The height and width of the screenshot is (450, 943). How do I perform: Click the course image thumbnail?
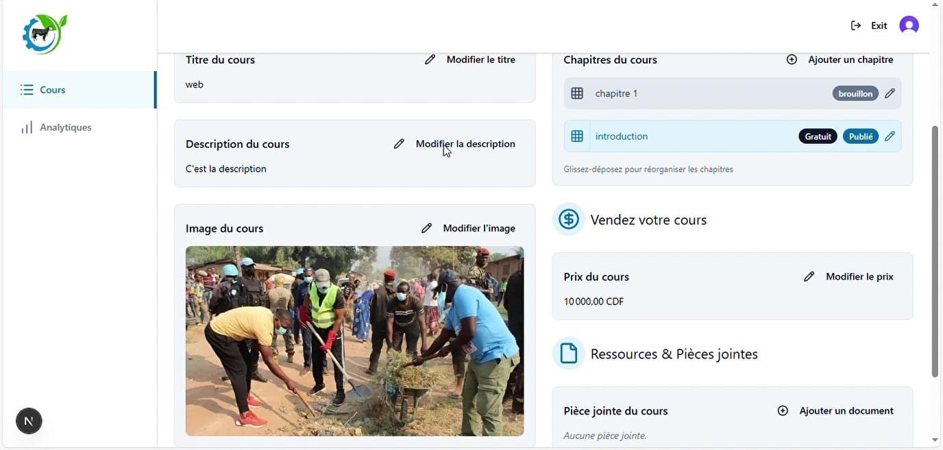coord(355,341)
